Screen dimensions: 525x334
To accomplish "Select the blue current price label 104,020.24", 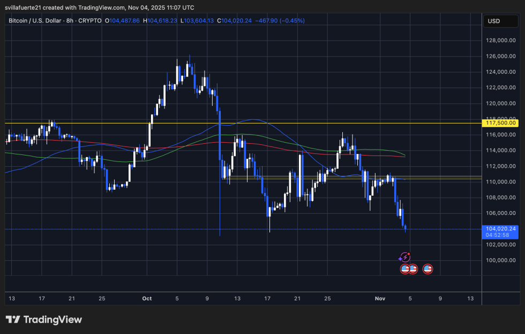I will tap(501, 228).
